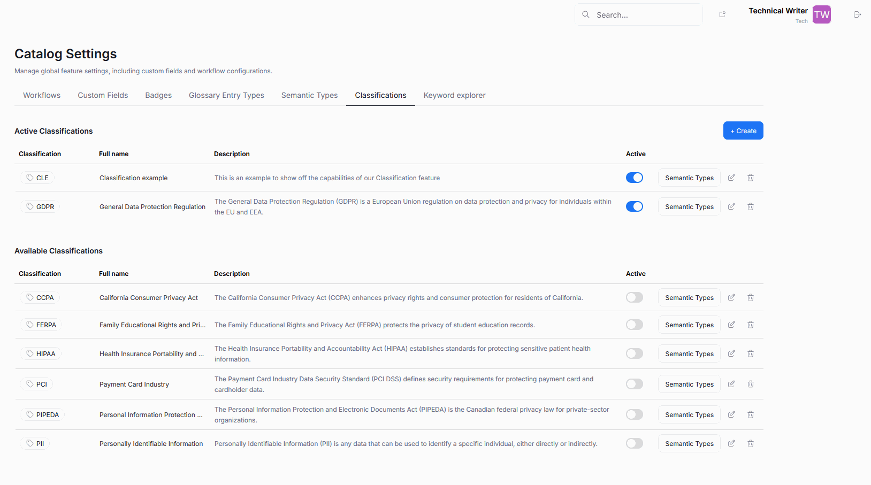Click trash icon for PCI classification

coord(751,384)
